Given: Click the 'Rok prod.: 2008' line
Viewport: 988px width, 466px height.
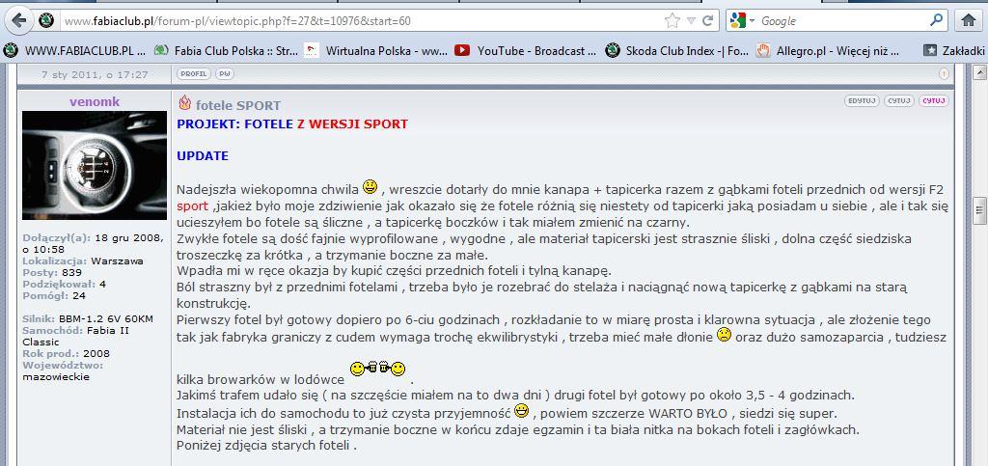Looking at the screenshot, I should 67,353.
